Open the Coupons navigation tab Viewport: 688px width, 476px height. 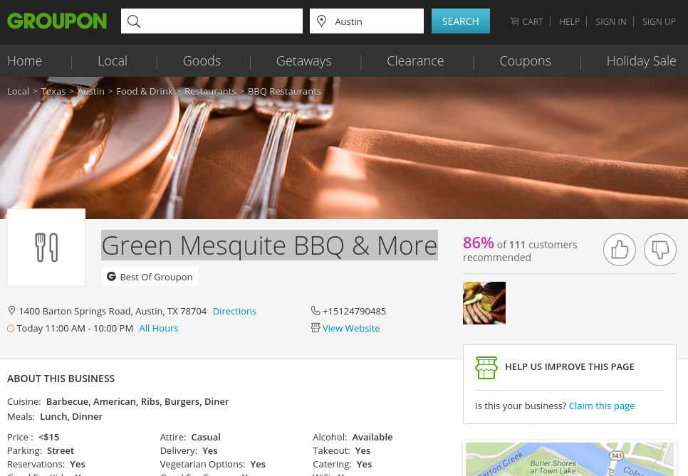click(x=525, y=61)
